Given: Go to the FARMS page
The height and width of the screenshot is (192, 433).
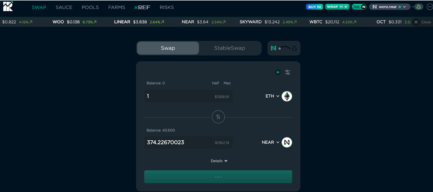Looking at the screenshot, I should click(116, 7).
